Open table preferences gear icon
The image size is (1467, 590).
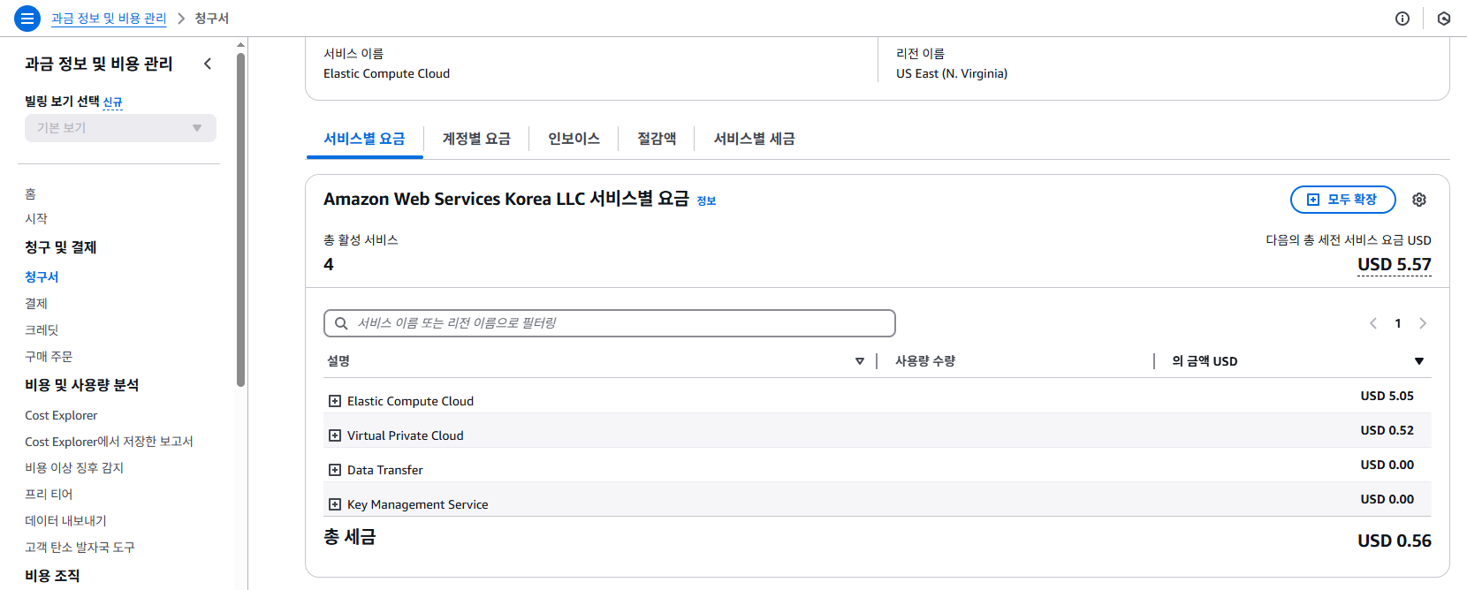(x=1419, y=200)
